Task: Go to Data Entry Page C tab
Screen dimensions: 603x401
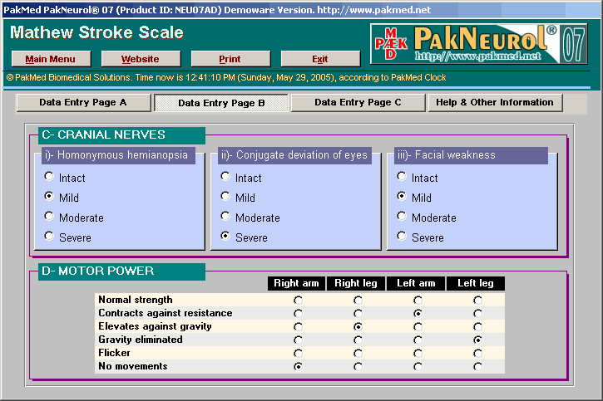Action: (358, 102)
